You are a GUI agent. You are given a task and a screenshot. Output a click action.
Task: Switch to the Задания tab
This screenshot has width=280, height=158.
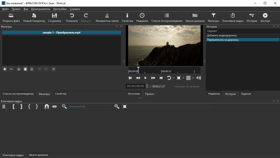coord(245,93)
